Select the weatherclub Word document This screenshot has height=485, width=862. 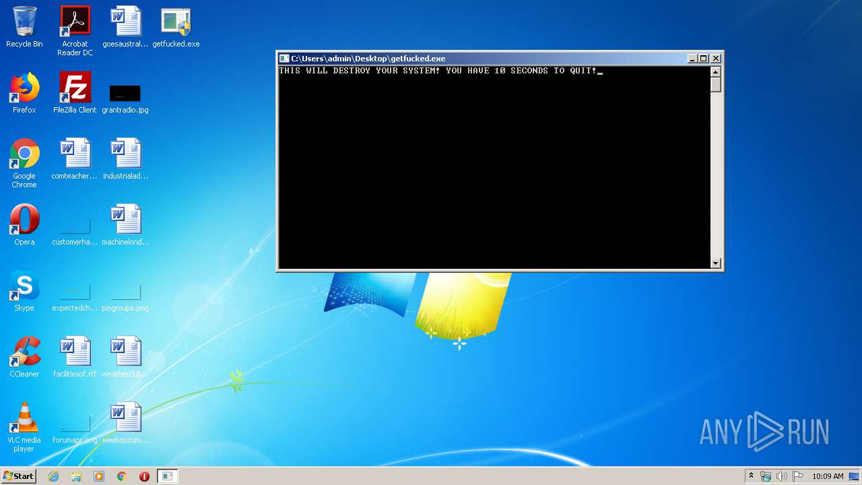point(125,357)
